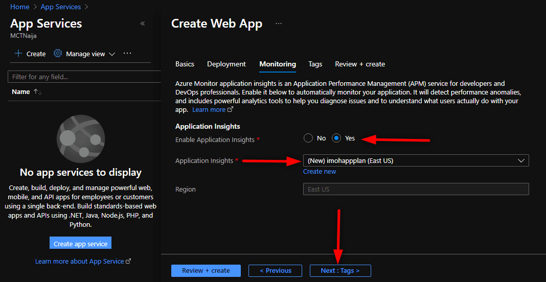
Task: Collapse the App Services pane chevron
Action: coord(143,24)
